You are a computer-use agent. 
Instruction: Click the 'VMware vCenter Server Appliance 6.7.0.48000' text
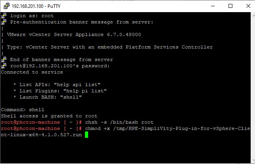[x=74, y=34]
